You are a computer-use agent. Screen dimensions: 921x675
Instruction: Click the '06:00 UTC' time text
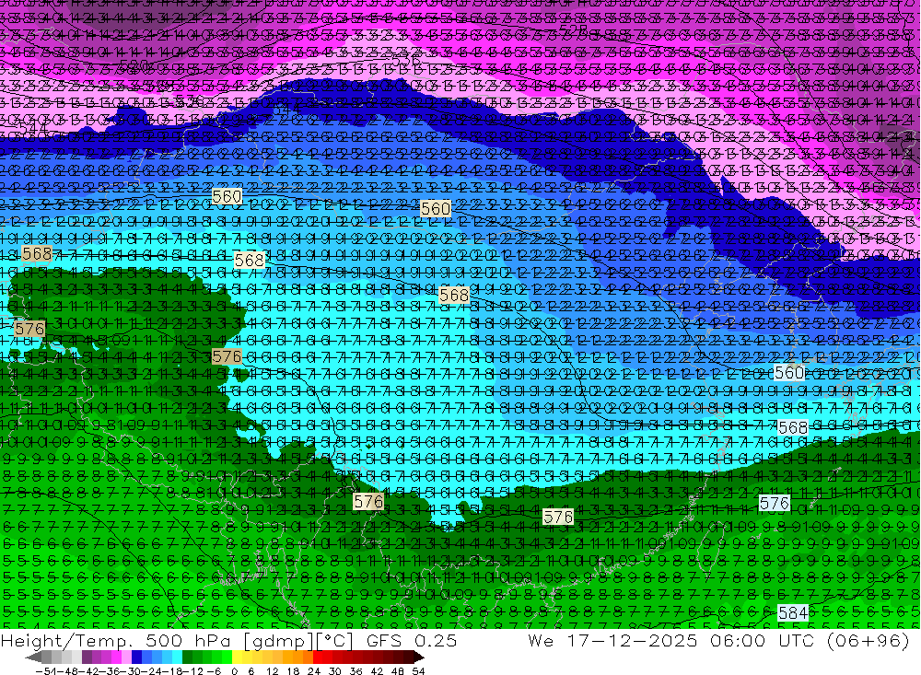[x=764, y=640]
